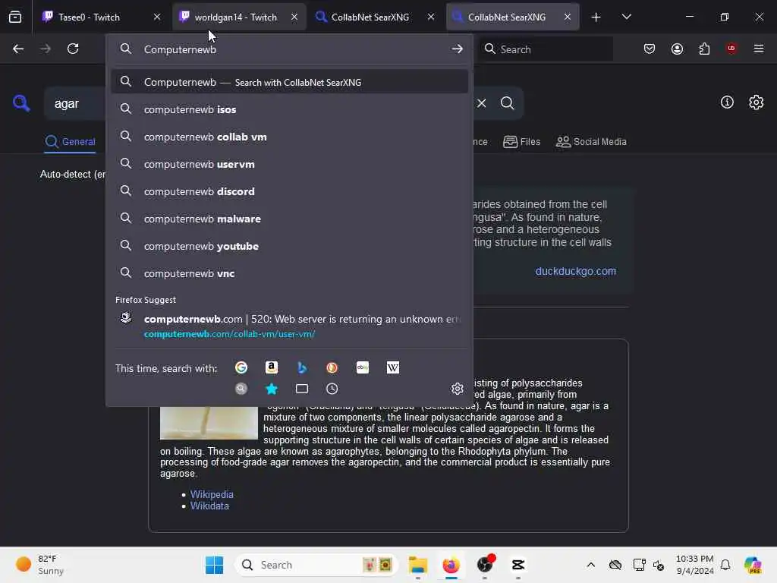Screen dimensions: 777x583
Task: Choose suggestion computernewb uservm
Action: pos(289,164)
